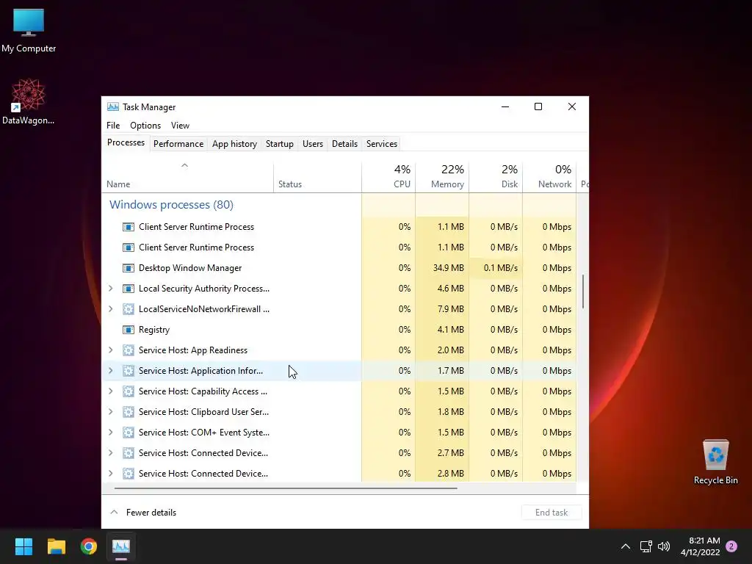Sort processes by Memory column

point(442,178)
